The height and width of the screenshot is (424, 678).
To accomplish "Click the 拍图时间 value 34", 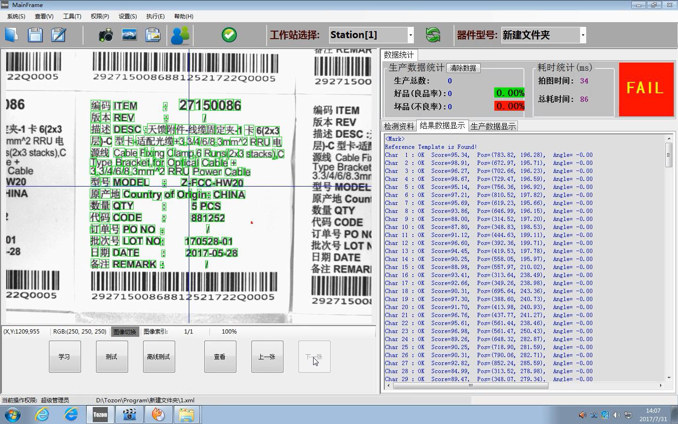I will tap(584, 81).
